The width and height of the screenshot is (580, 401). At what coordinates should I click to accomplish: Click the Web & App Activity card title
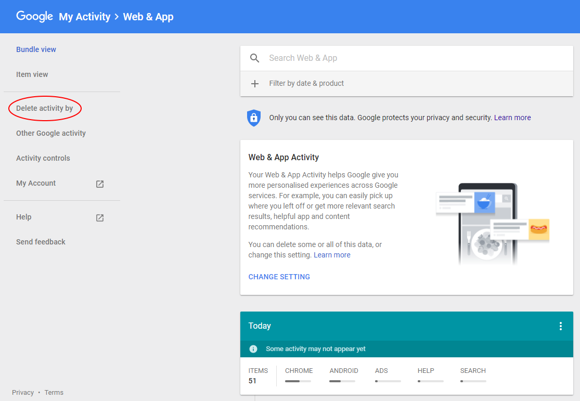tap(283, 157)
